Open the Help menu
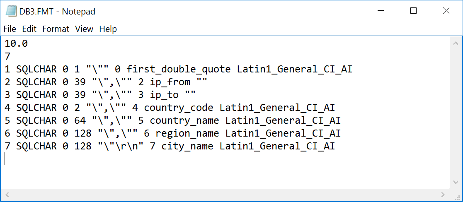The image size is (463, 202). [x=108, y=29]
